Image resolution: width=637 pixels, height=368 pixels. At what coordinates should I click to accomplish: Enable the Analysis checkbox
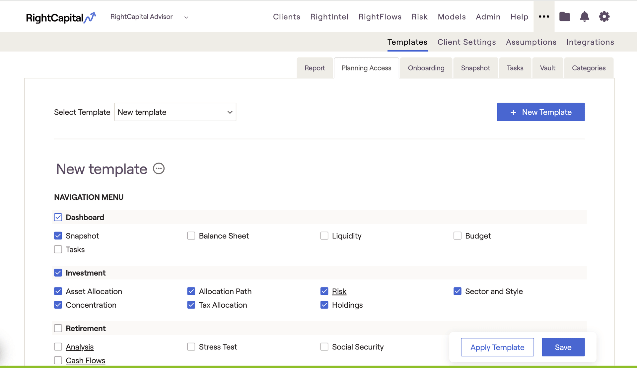pos(58,347)
